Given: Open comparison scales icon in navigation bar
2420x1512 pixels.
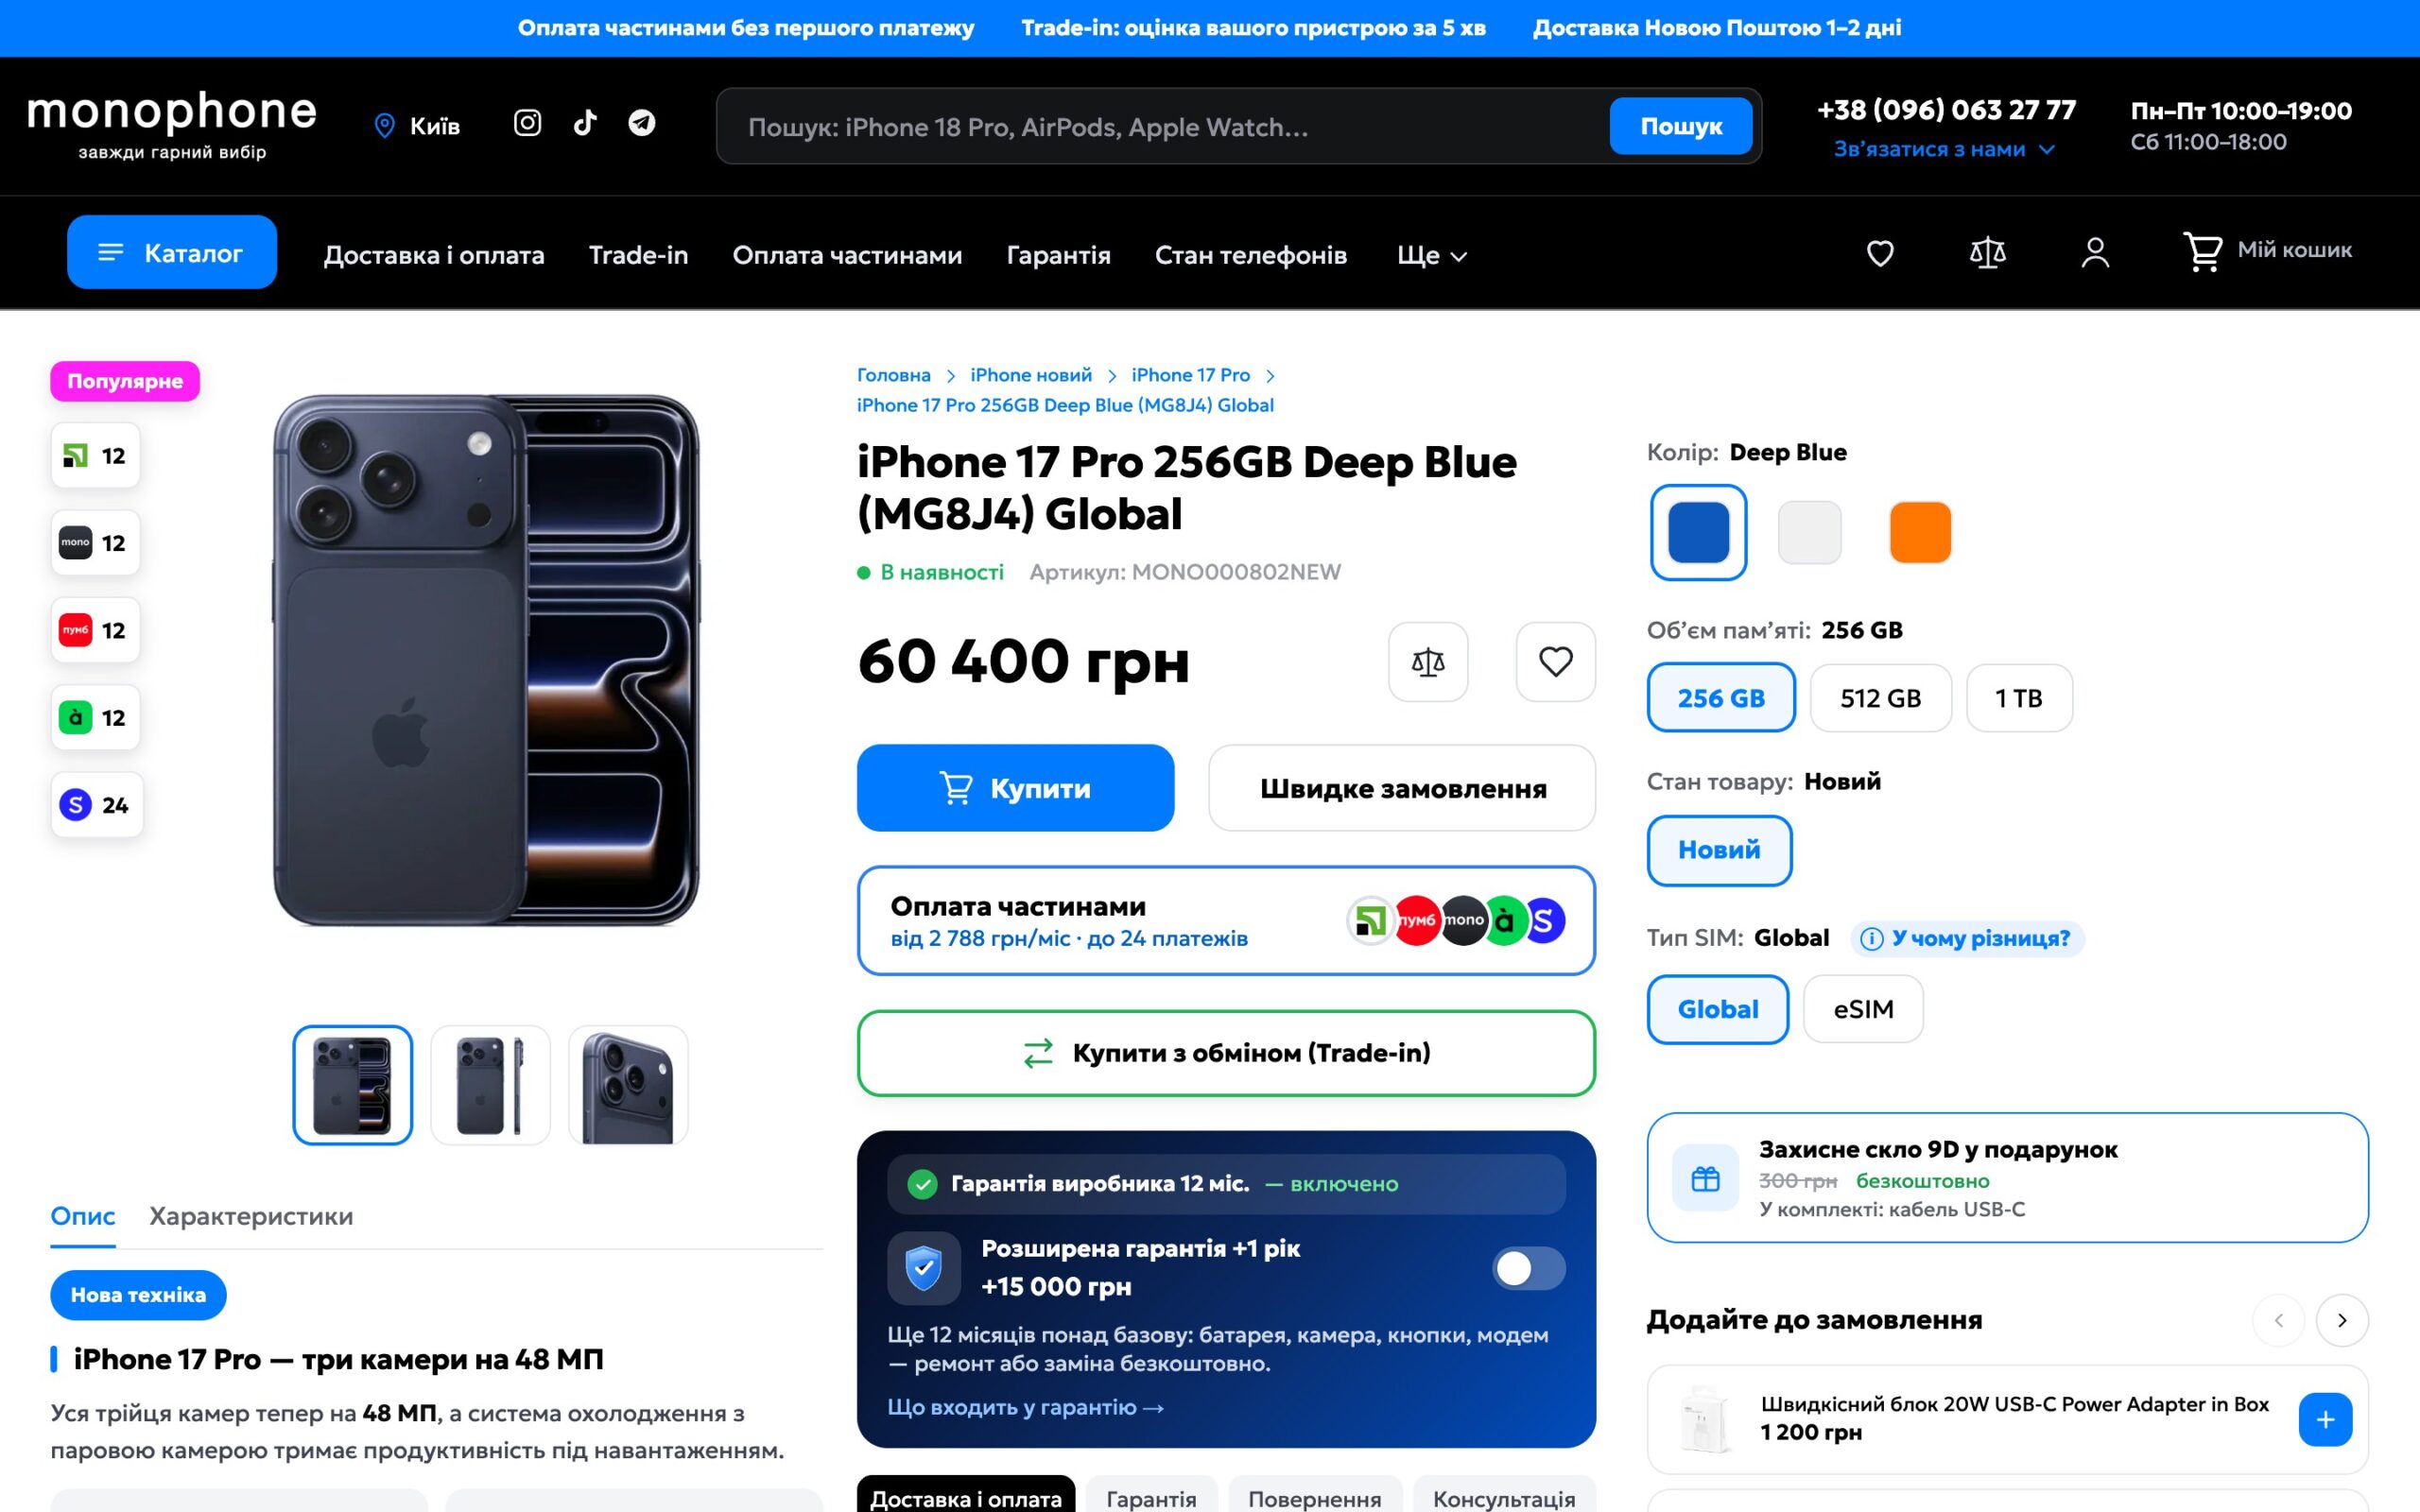Looking at the screenshot, I should pos(1987,252).
